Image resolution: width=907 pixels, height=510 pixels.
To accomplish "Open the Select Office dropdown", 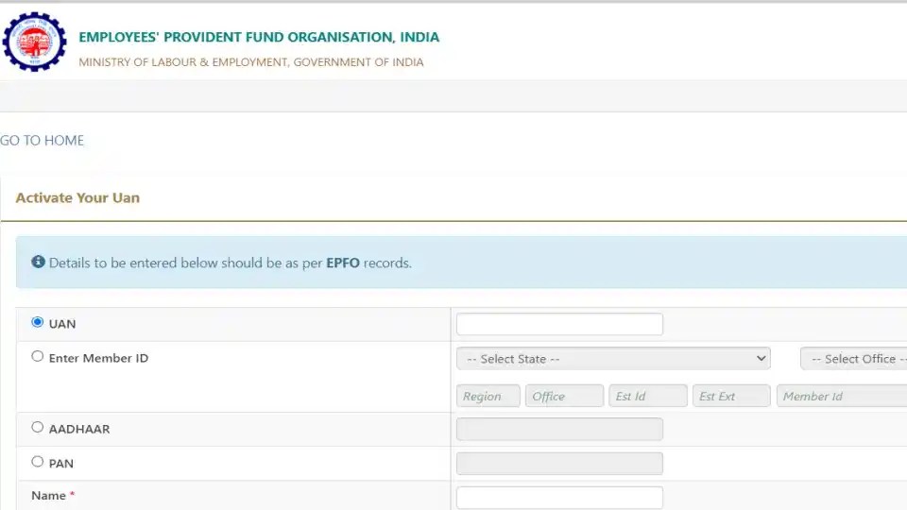I will point(854,359).
